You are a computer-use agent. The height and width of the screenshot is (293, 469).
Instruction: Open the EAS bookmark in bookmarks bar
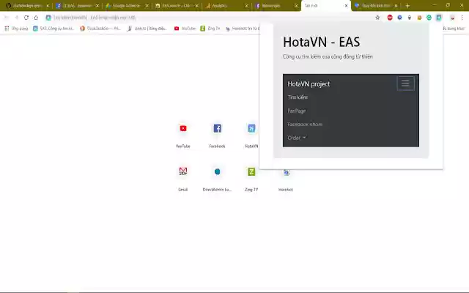pyautogui.click(x=53, y=29)
